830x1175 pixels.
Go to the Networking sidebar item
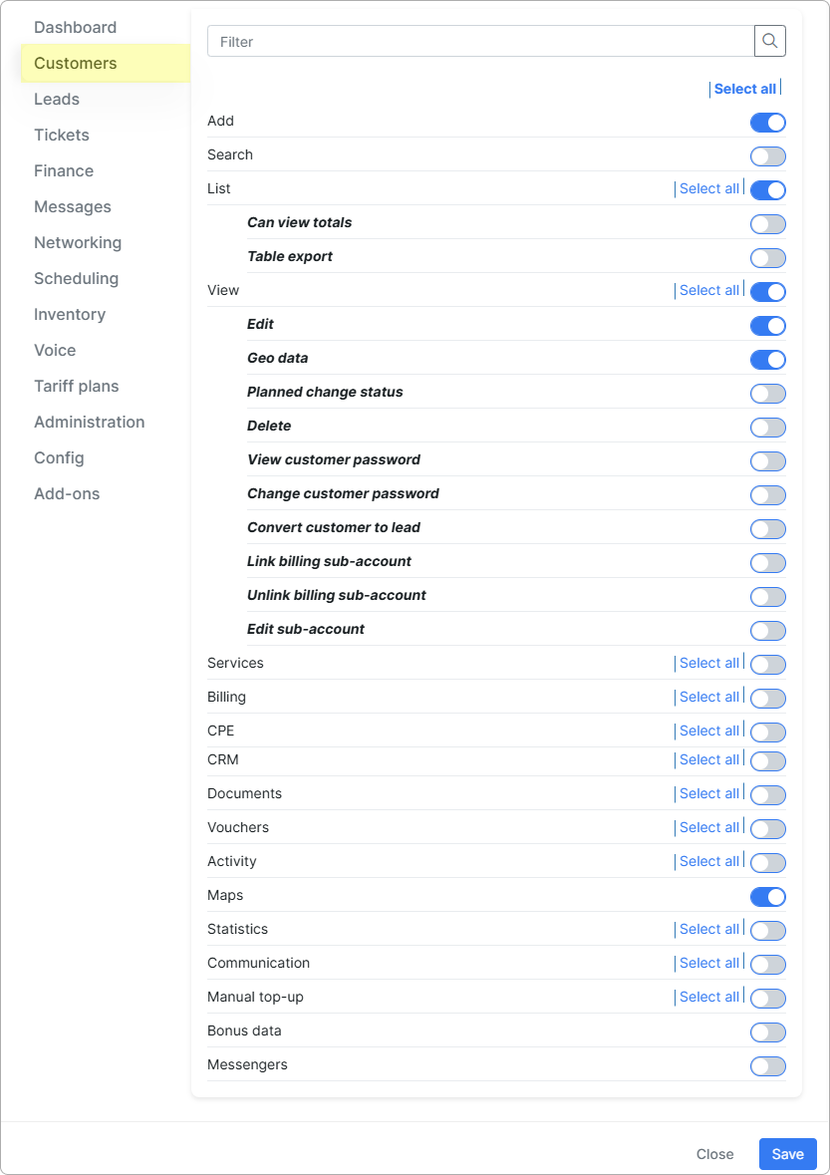tap(78, 243)
